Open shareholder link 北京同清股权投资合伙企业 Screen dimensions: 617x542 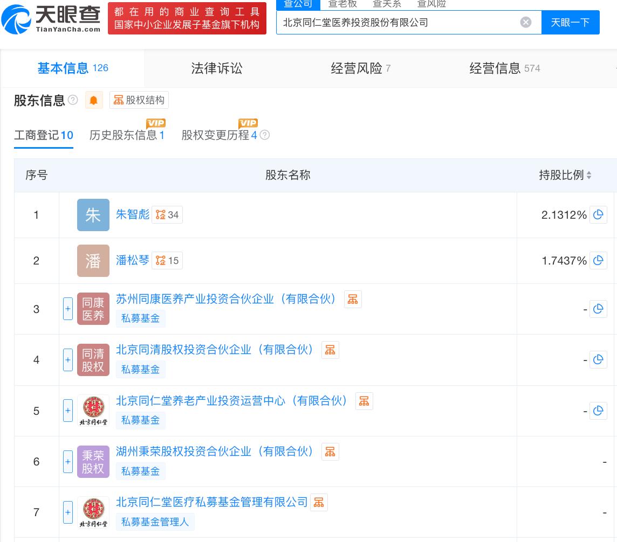[215, 350]
